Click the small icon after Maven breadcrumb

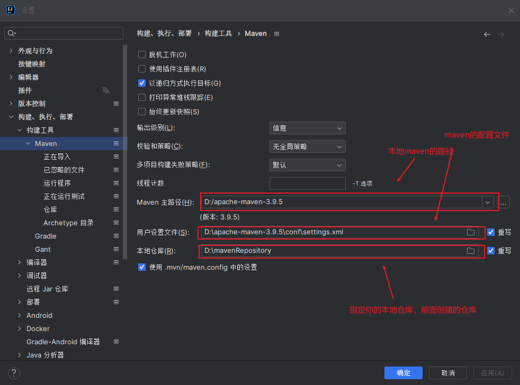276,33
